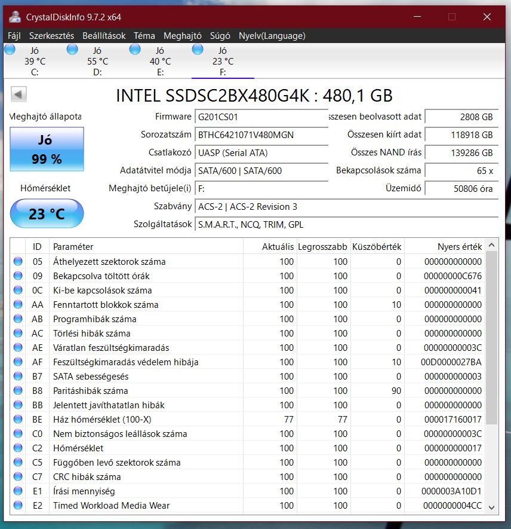Click status icon of row AB Programhibák száma
This screenshot has width=511, height=529.
18,319
